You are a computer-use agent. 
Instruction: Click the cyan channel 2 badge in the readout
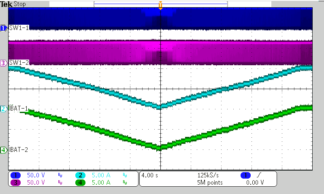tap(80, 175)
